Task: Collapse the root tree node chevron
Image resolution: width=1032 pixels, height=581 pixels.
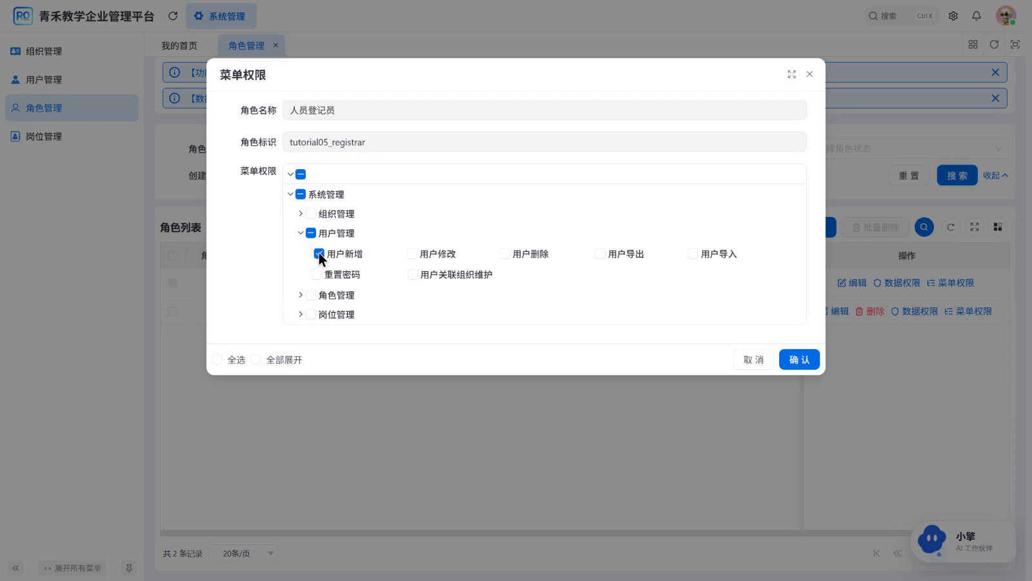Action: point(290,174)
